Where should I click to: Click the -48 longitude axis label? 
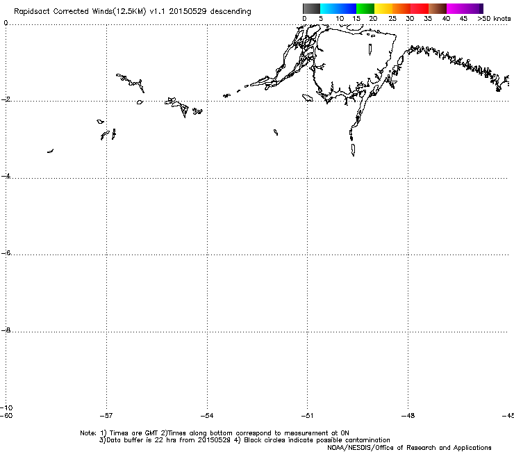pos(408,416)
